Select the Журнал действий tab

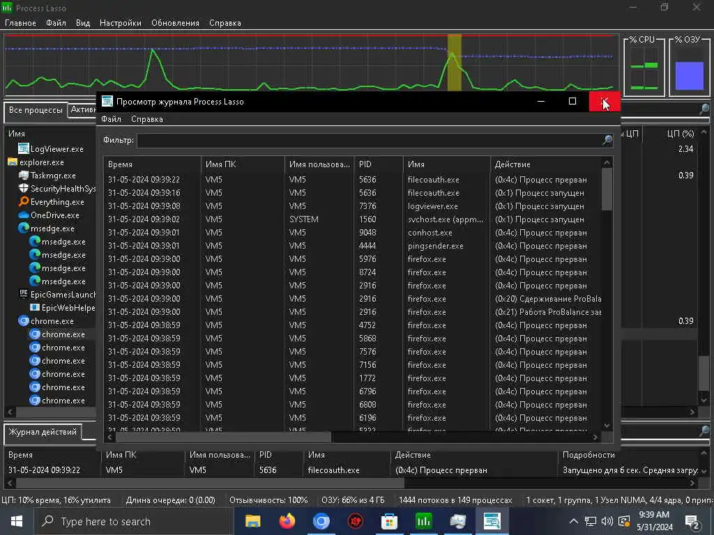click(43, 432)
